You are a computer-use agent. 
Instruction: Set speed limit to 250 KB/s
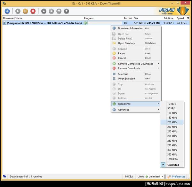click(172, 136)
